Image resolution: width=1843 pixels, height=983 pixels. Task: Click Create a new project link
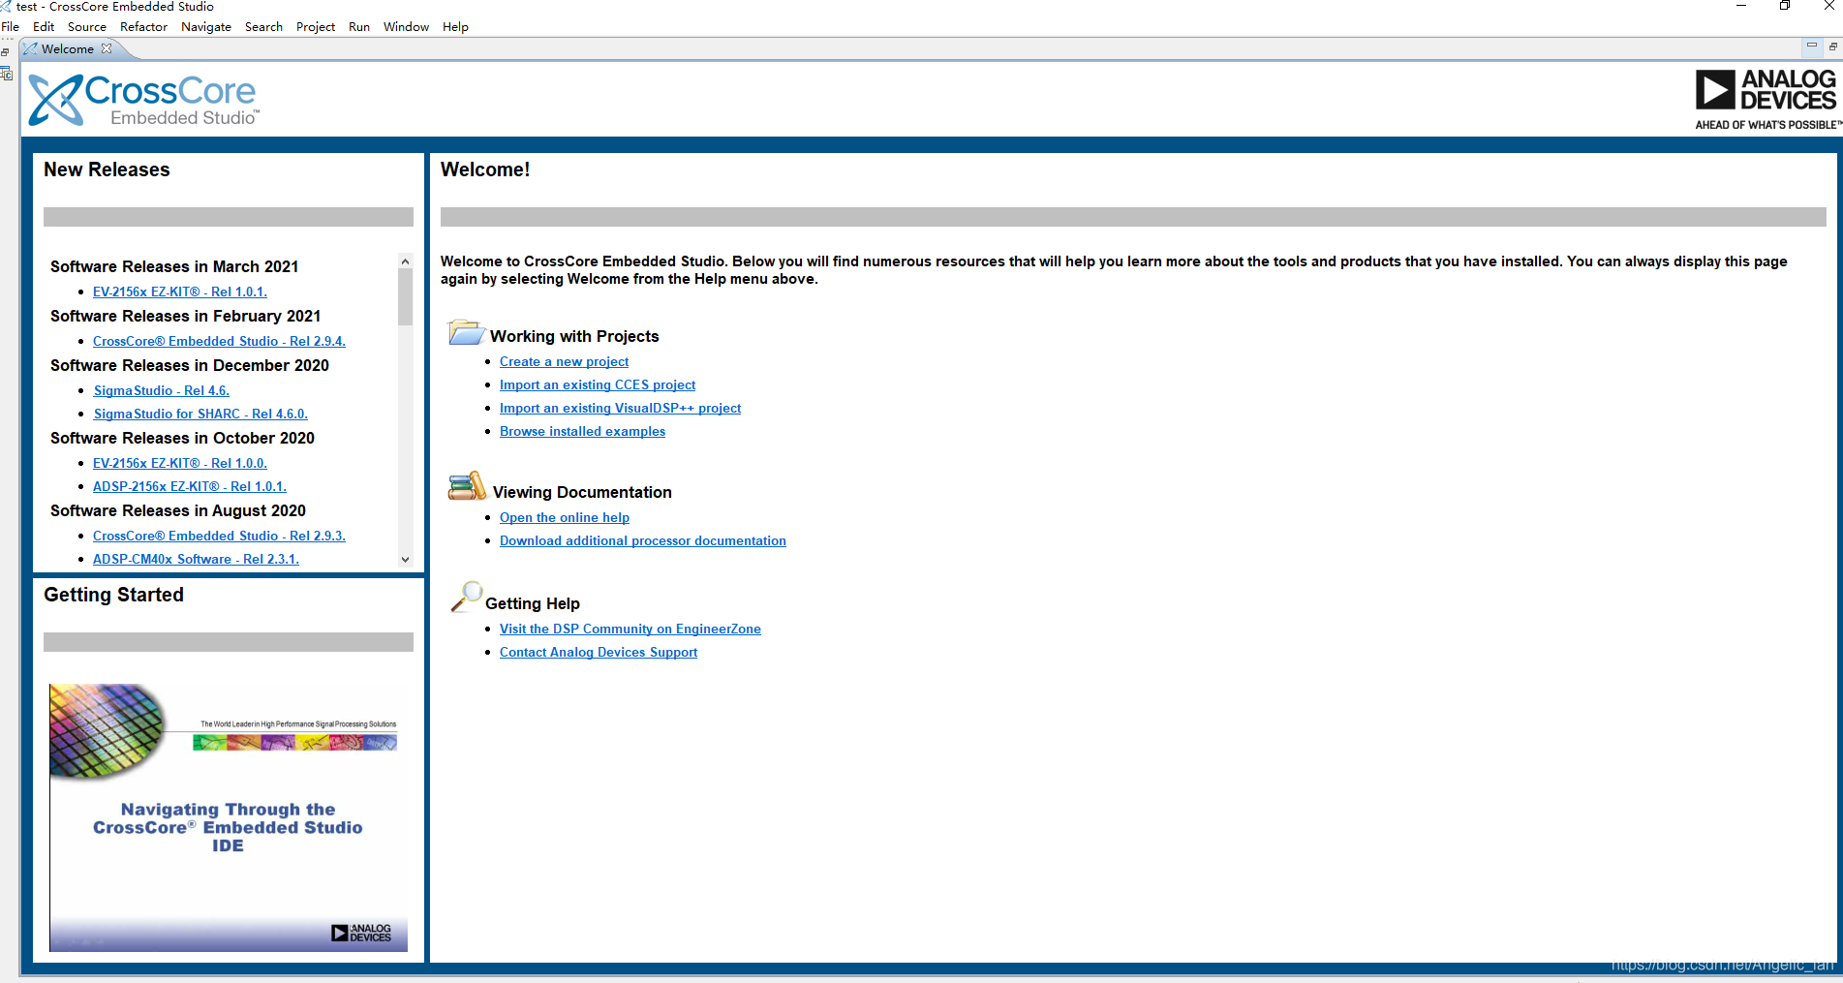pyautogui.click(x=564, y=361)
